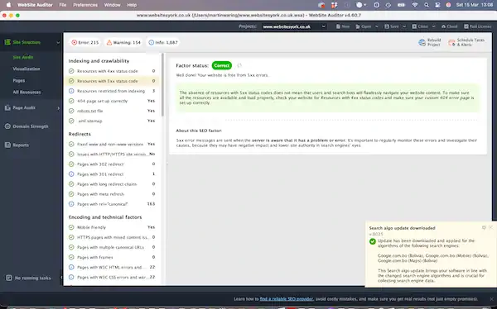The height and width of the screenshot is (309, 497).
Task: Select 'HTTPS pages with mixed content' row
Action: click(x=112, y=237)
